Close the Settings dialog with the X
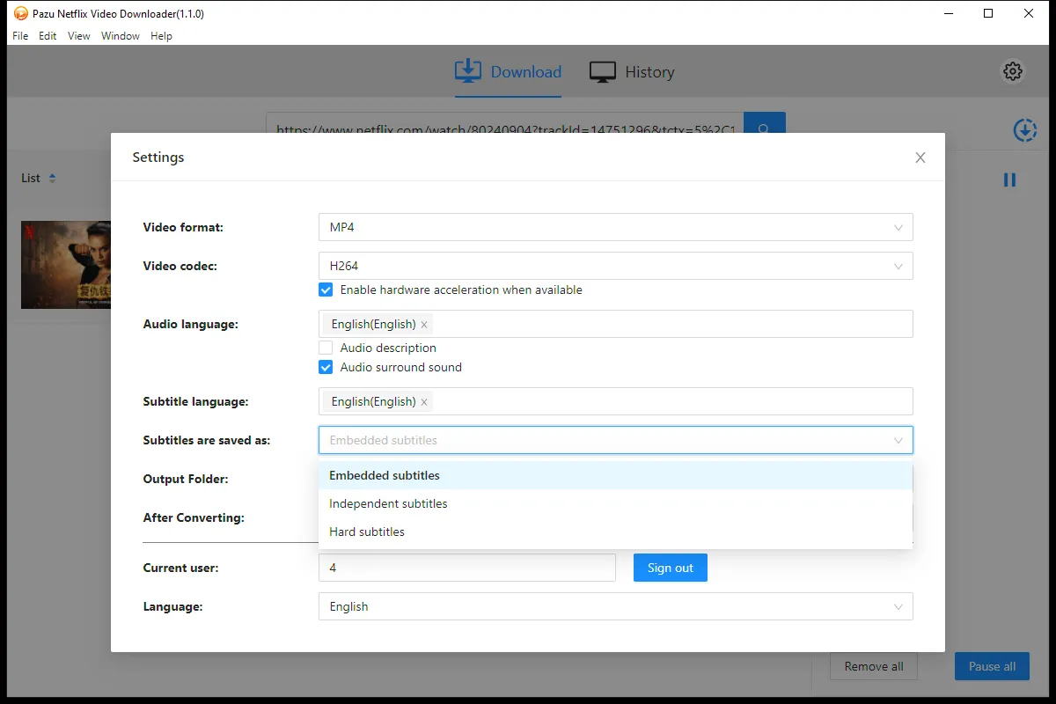The image size is (1056, 704). 920,158
